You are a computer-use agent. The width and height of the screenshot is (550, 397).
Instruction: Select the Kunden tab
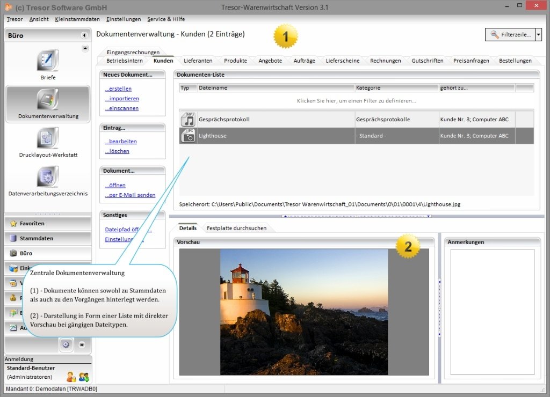pyautogui.click(x=163, y=61)
